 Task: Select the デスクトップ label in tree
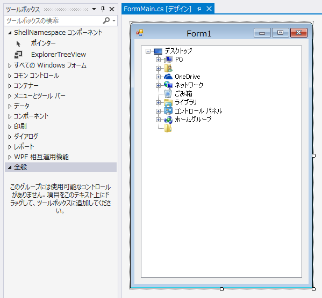pyautogui.click(x=178, y=50)
